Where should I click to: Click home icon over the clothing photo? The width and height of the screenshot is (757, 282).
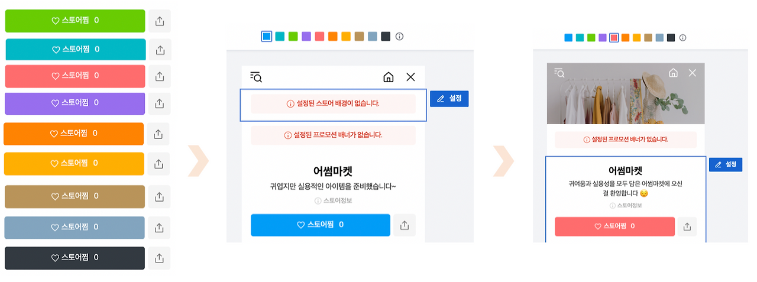click(x=673, y=73)
